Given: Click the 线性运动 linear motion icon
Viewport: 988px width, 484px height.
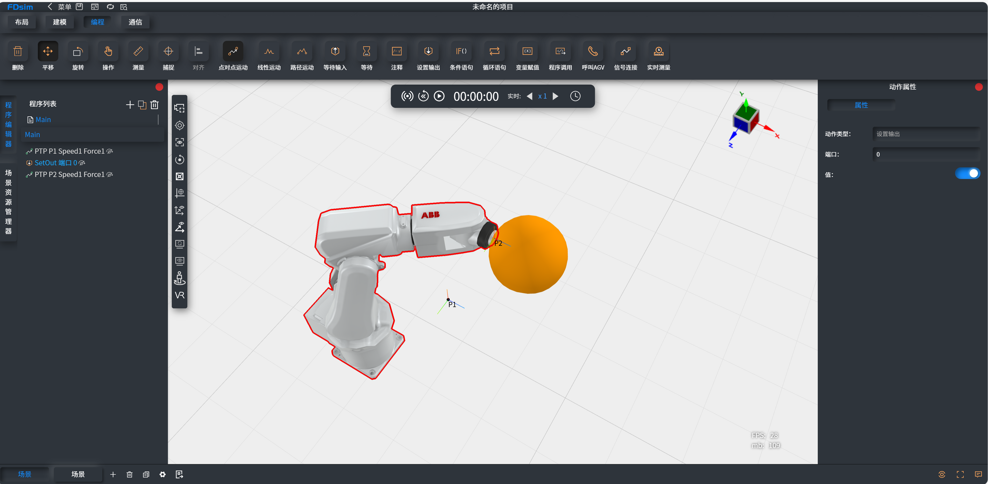Looking at the screenshot, I should click(x=269, y=52).
